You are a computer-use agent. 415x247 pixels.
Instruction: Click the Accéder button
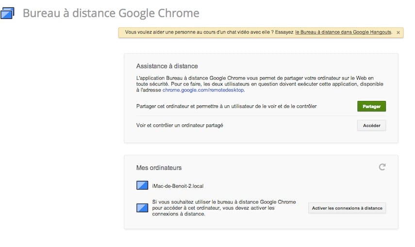click(x=371, y=126)
